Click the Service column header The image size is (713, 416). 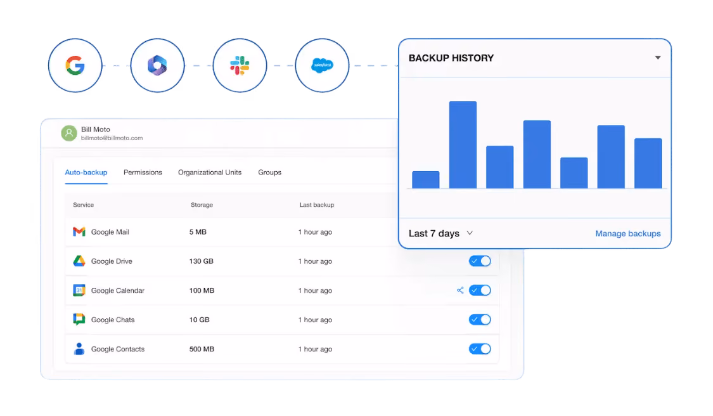pyautogui.click(x=83, y=205)
